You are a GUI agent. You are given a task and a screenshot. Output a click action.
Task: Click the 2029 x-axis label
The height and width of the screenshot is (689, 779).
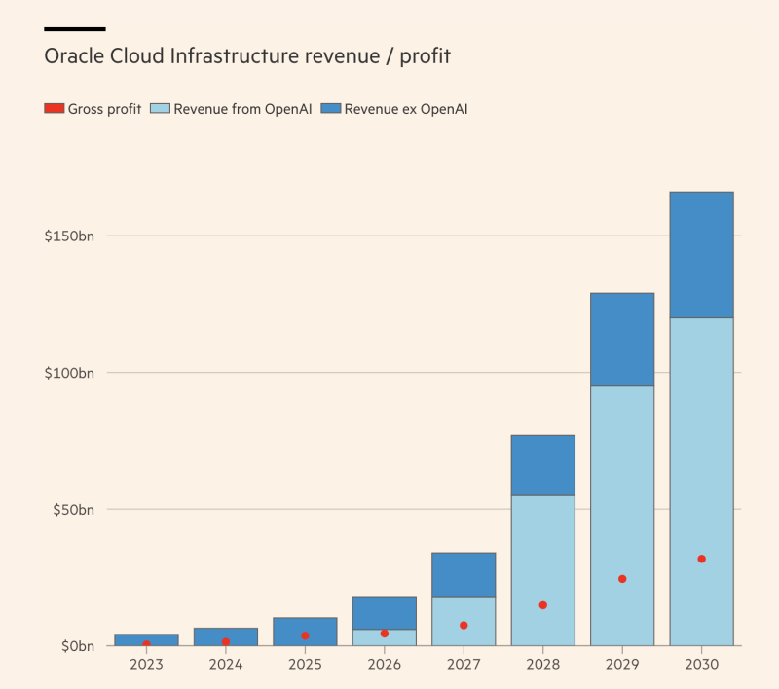pyautogui.click(x=622, y=664)
